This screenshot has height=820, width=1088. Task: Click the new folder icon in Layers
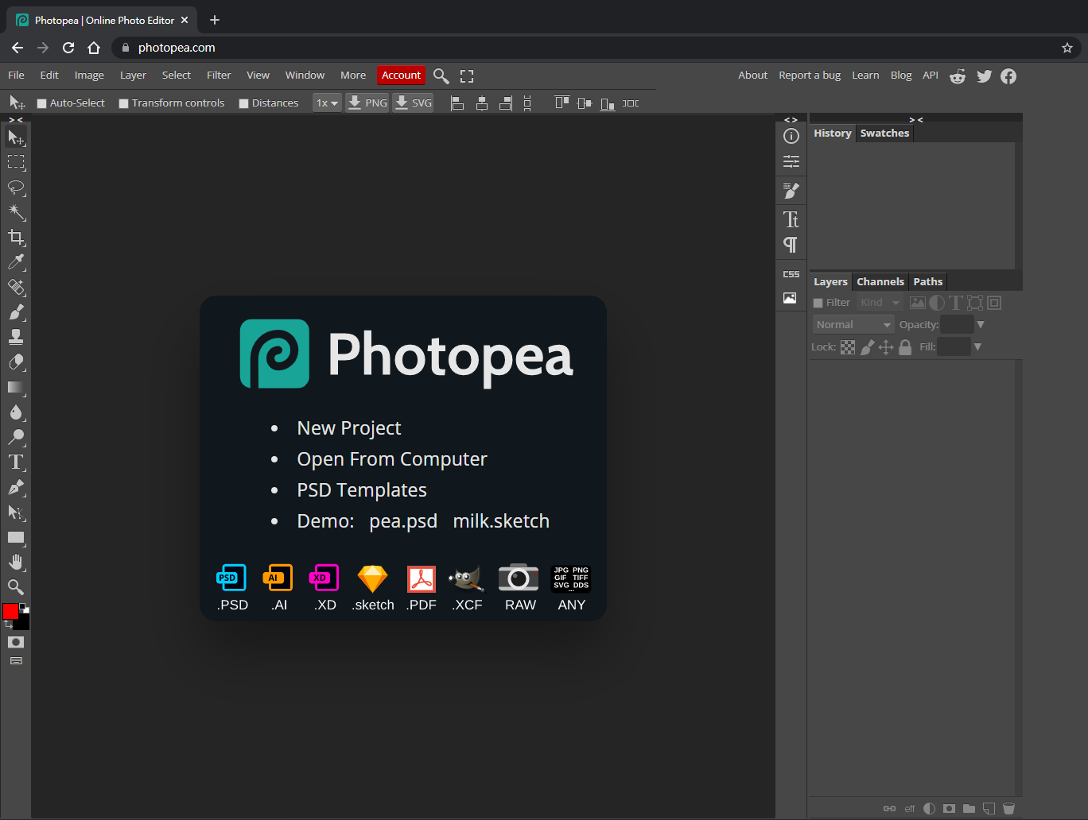coord(969,808)
